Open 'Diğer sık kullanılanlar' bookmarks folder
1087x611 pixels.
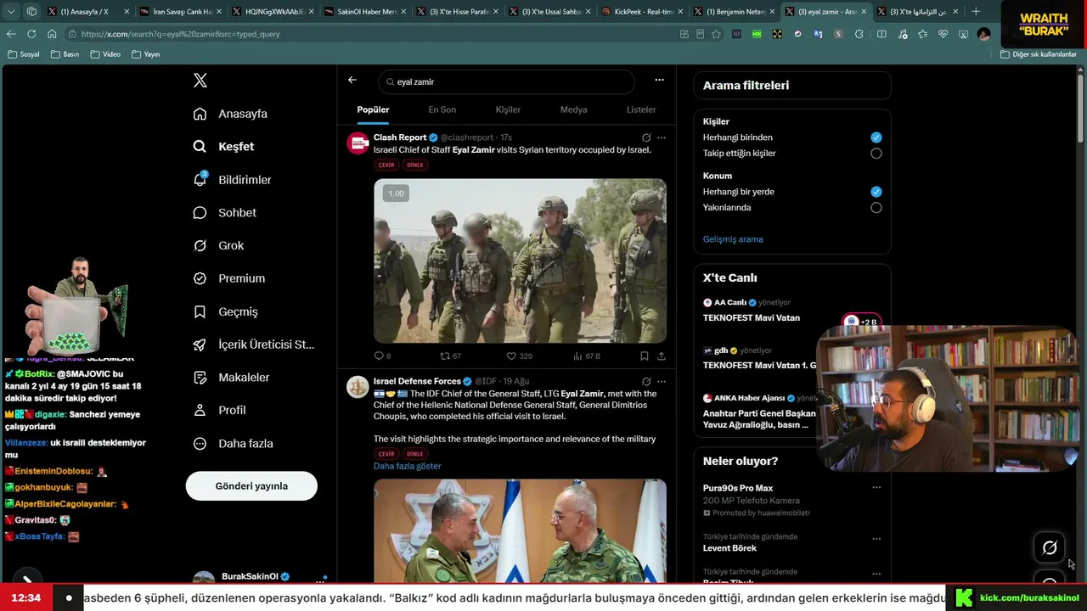(1039, 54)
